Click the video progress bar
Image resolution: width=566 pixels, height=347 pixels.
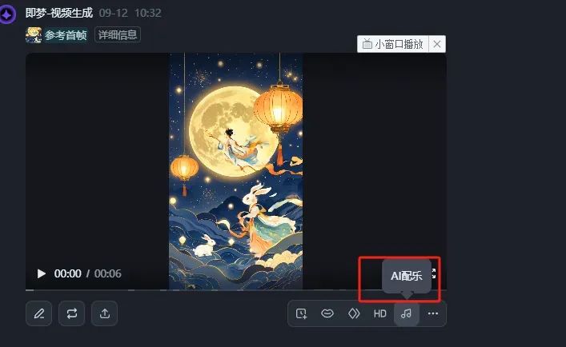click(236, 289)
